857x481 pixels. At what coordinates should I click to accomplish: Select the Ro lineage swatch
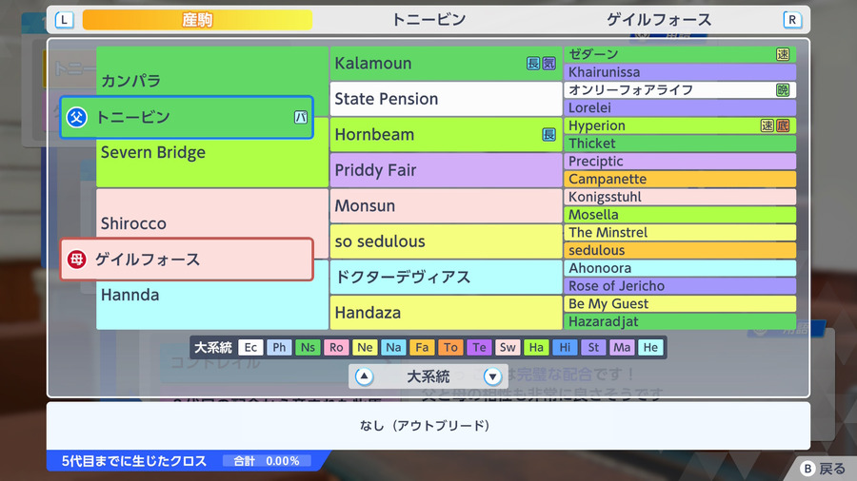coord(336,347)
